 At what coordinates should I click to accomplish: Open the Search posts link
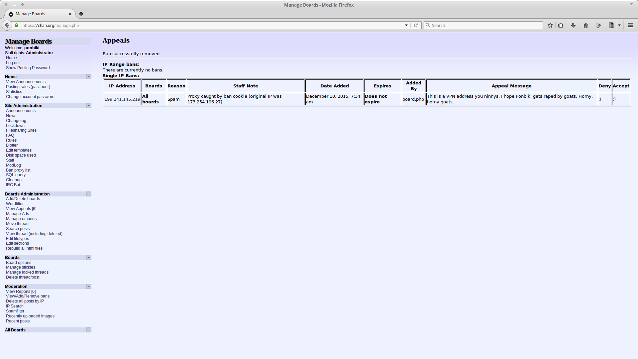coord(18,229)
